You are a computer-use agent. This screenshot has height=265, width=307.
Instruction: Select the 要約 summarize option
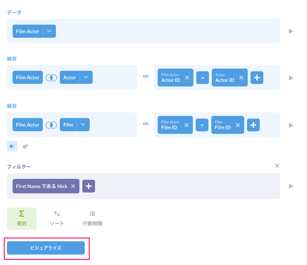click(x=22, y=219)
